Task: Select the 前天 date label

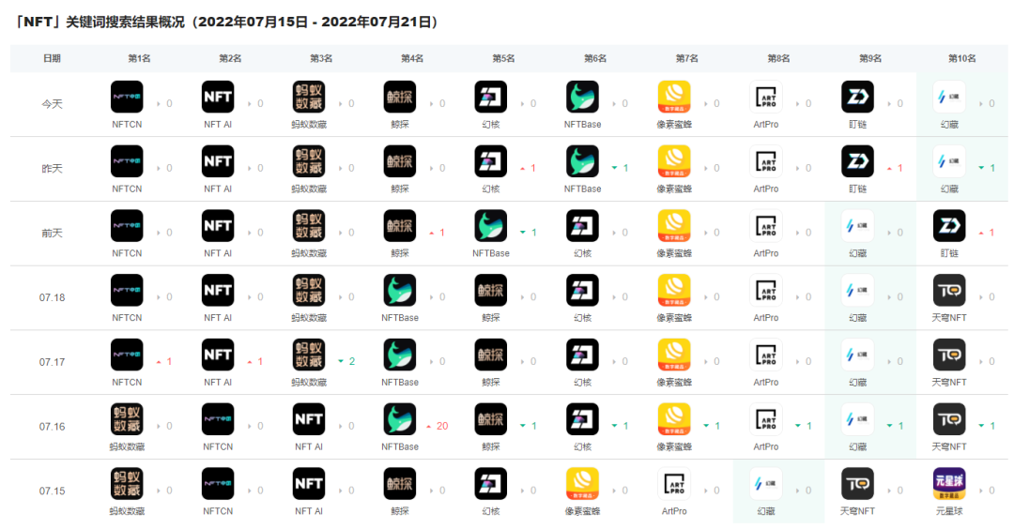Action: pos(52,234)
